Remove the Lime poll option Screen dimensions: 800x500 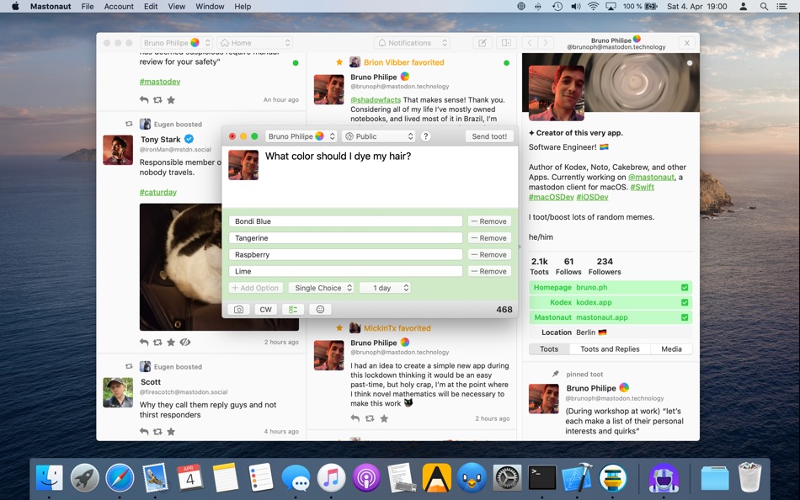(x=489, y=271)
